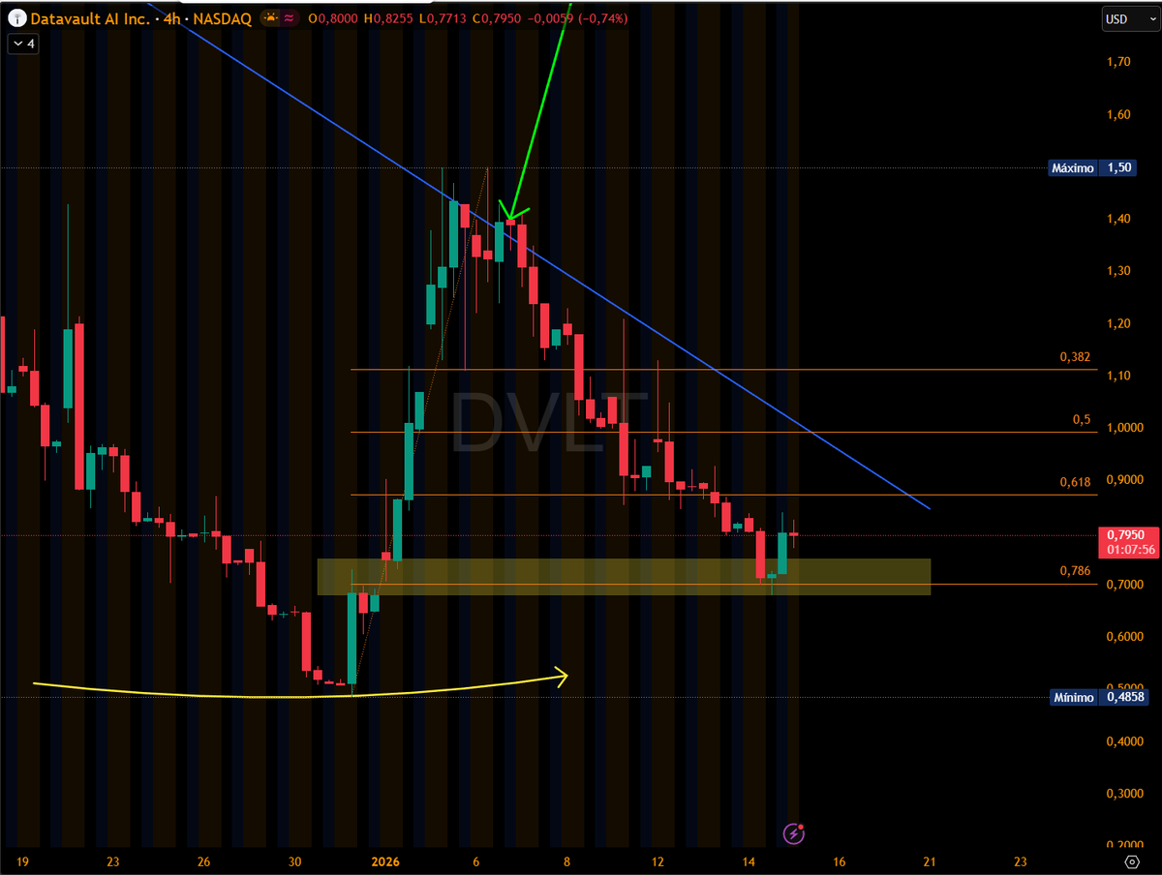Click the 0,4858 low price tag
1162x875 pixels.
[x=1124, y=697]
